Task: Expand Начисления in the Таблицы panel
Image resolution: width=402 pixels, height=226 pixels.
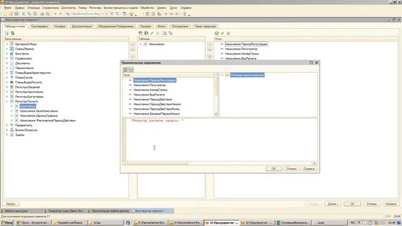Action: 141,44
